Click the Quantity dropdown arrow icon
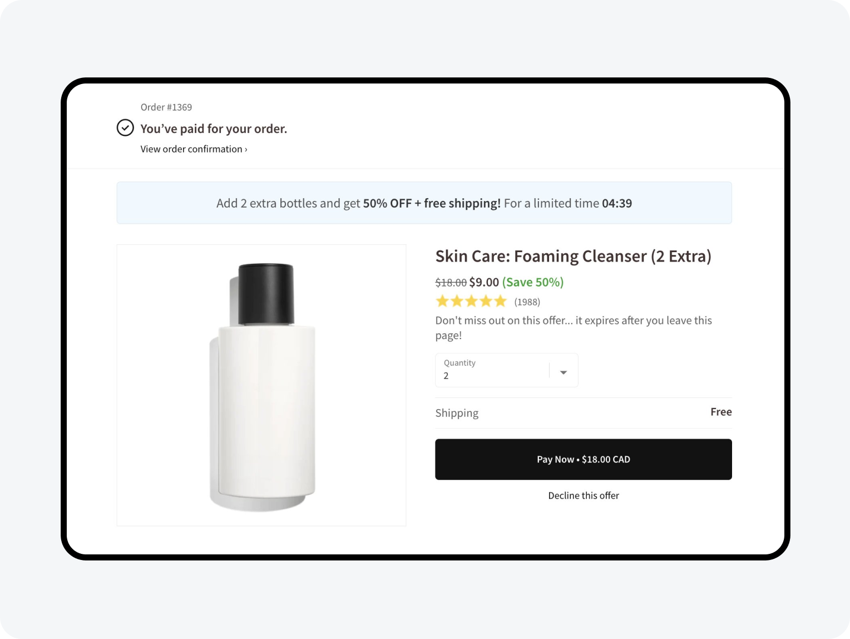 (563, 372)
